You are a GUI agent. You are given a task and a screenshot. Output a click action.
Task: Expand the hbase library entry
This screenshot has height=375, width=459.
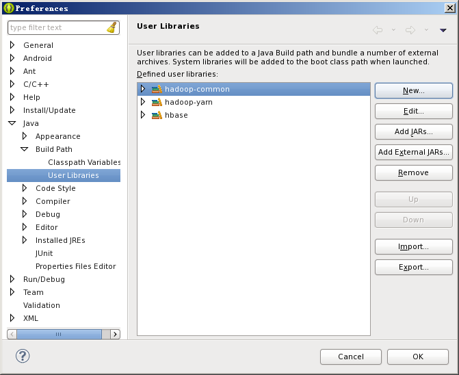click(143, 115)
